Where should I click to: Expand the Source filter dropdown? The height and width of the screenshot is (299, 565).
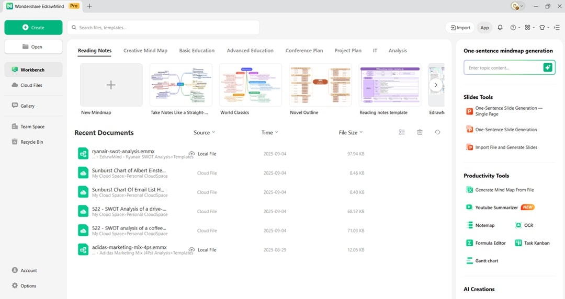[205, 133]
